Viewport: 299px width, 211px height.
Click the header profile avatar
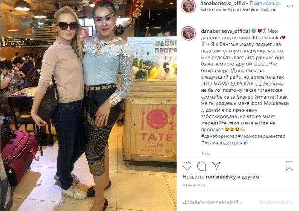pos(189,6)
